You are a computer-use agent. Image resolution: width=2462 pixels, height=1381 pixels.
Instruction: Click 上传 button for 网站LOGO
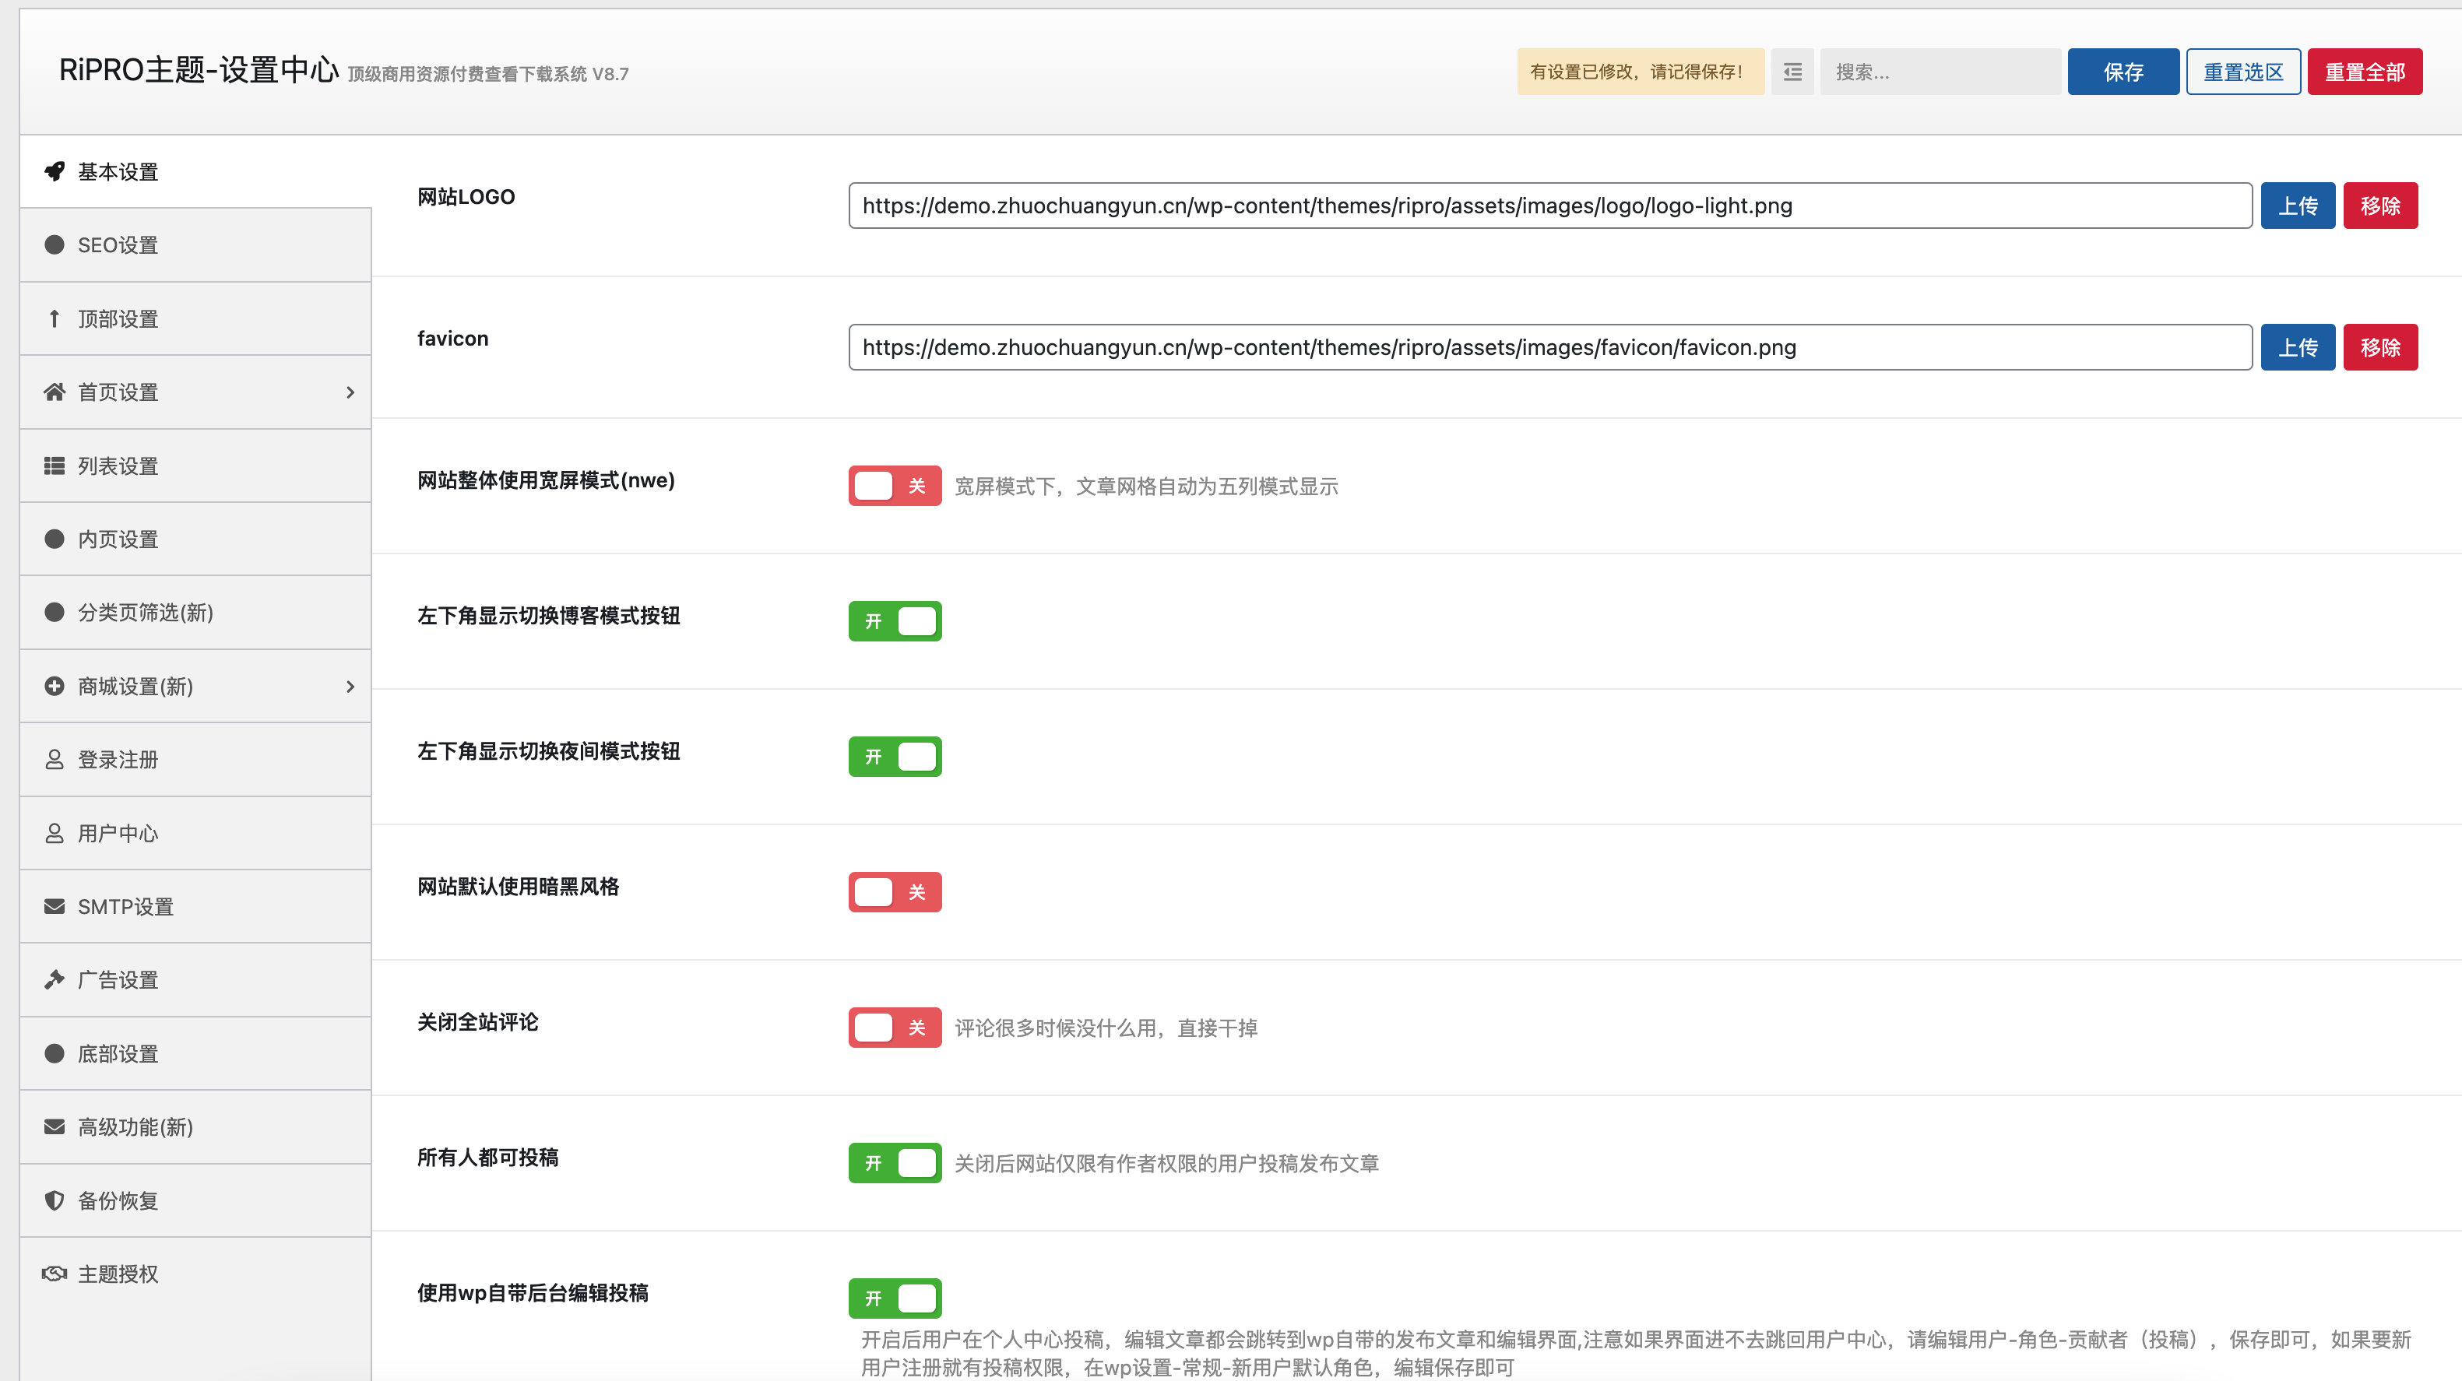coord(2298,206)
